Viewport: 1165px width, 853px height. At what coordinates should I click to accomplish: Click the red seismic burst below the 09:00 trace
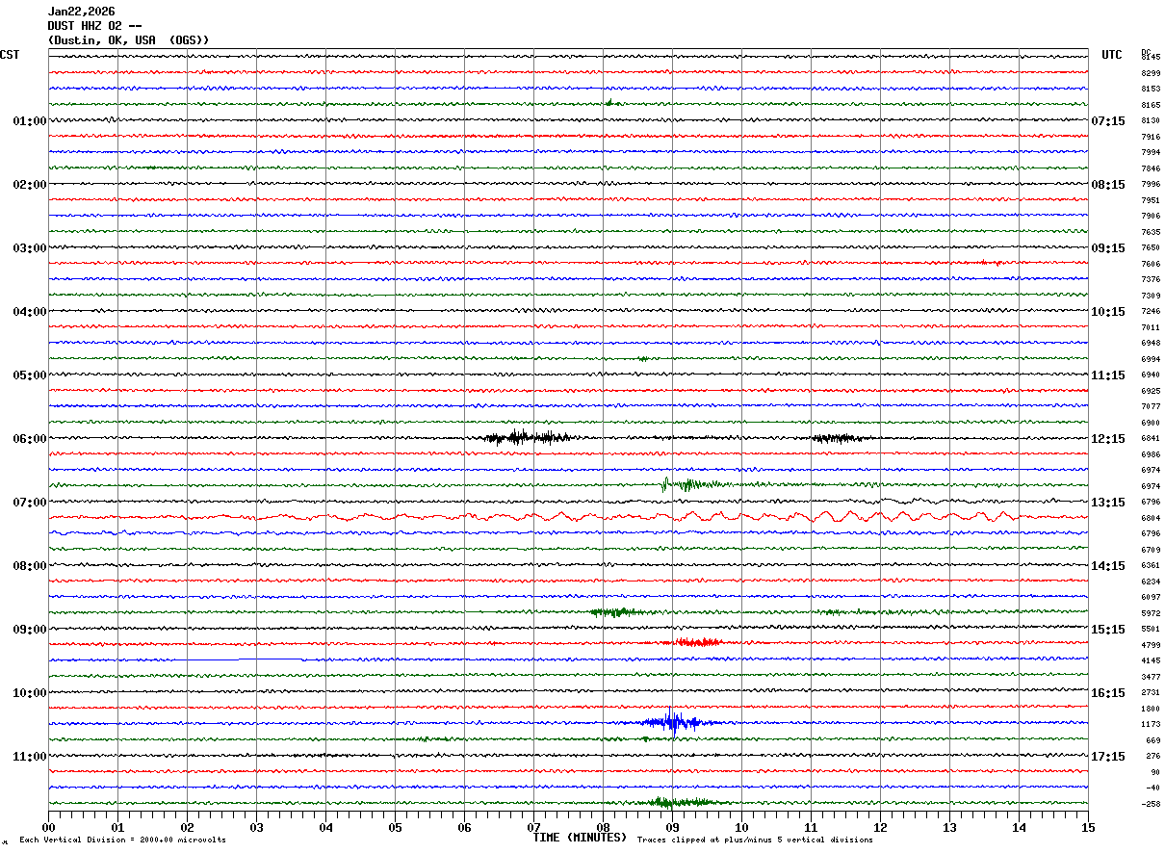[697, 642]
